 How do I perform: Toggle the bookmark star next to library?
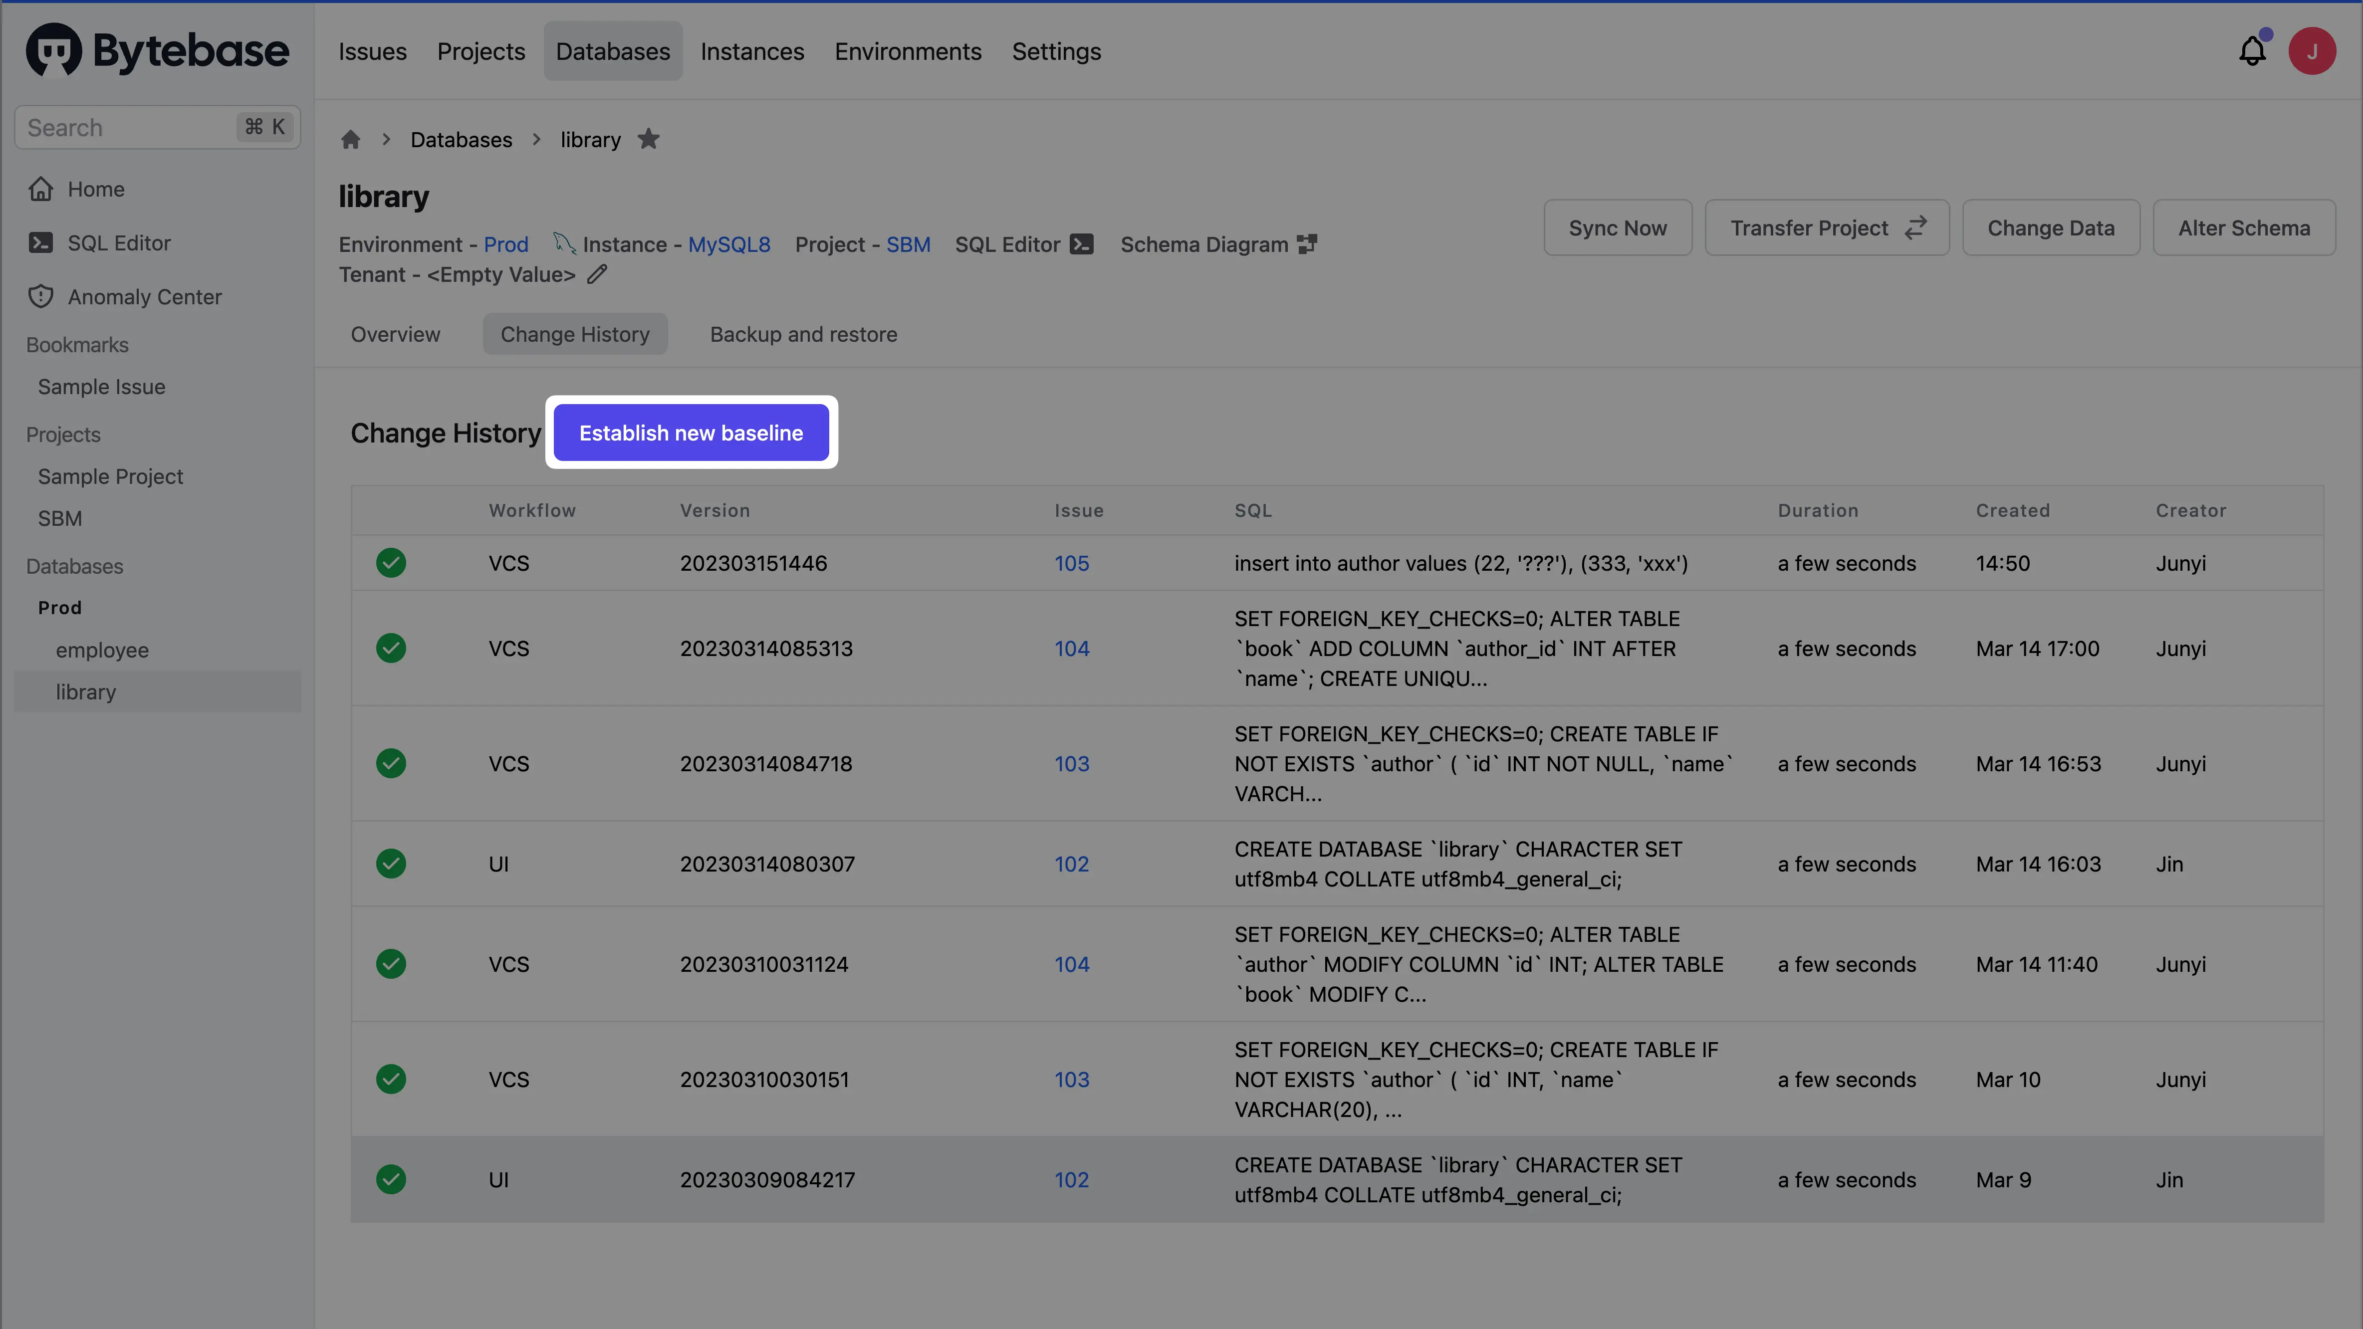(x=649, y=139)
